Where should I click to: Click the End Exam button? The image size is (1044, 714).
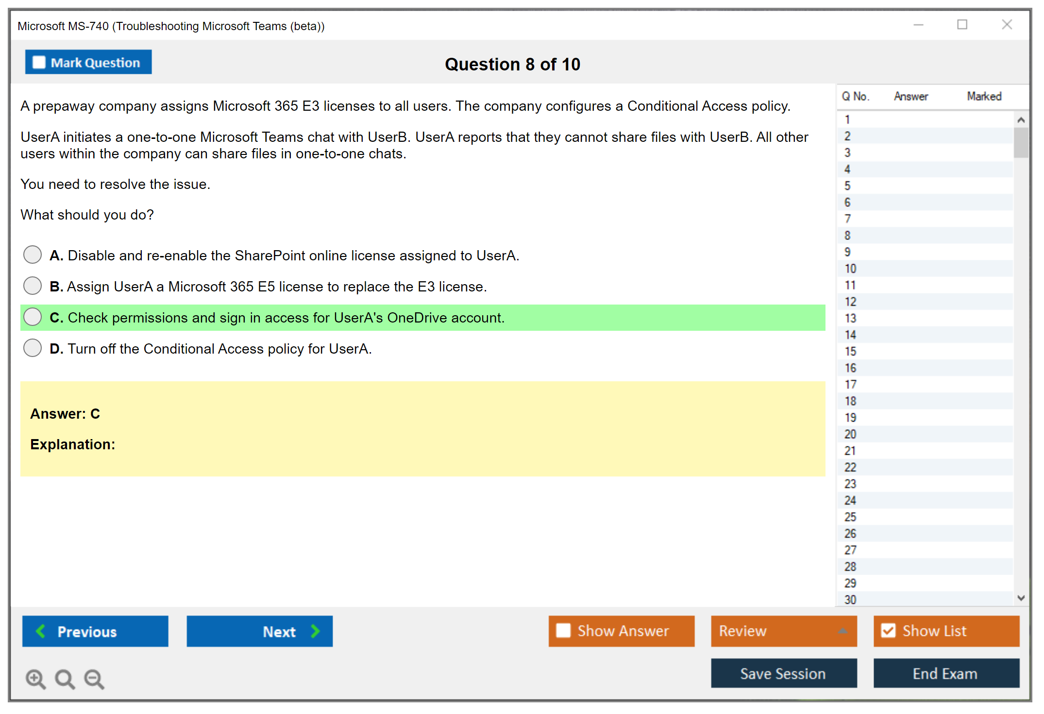coord(945,673)
